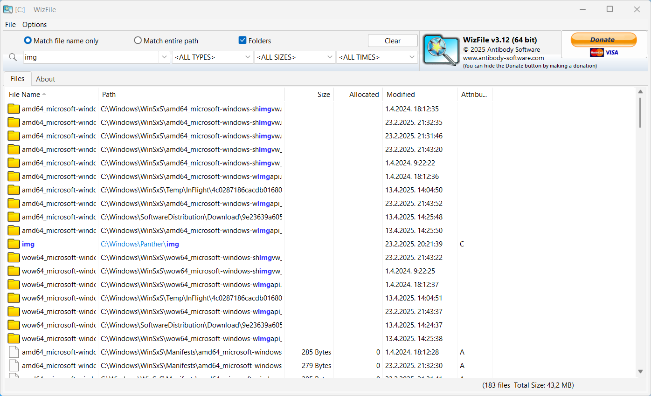Click folder icon for row modified 18:12:35

click(x=14, y=109)
